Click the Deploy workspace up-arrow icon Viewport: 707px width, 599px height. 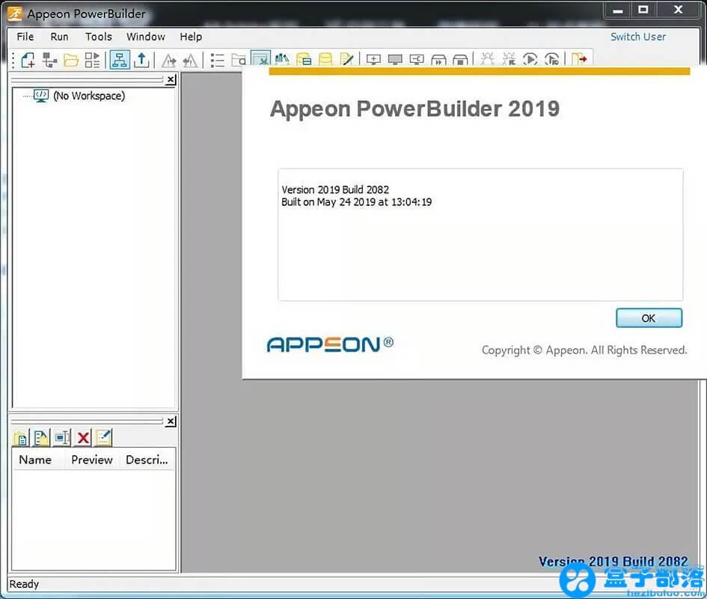click(x=139, y=60)
